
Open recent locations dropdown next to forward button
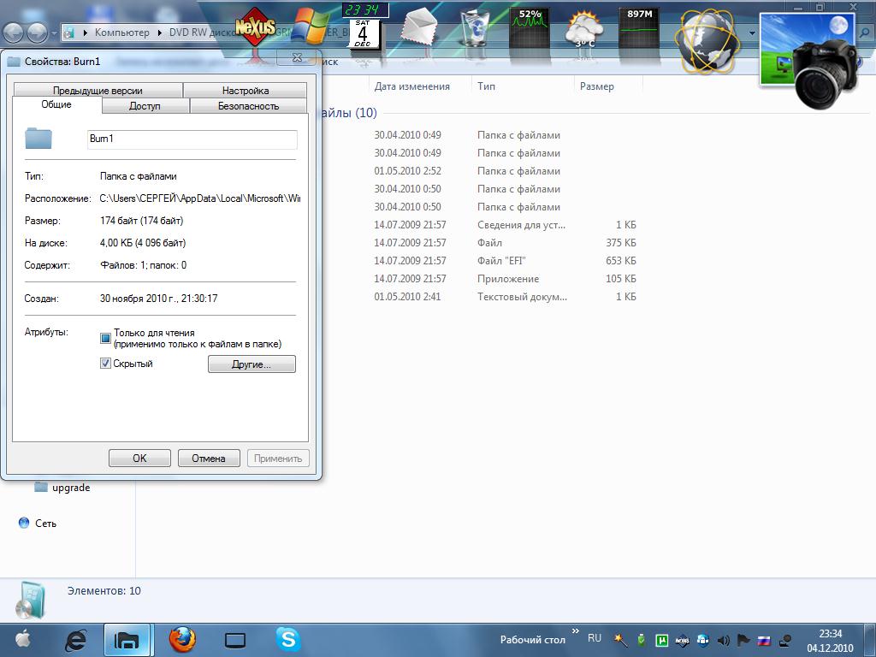pyautogui.click(x=54, y=33)
